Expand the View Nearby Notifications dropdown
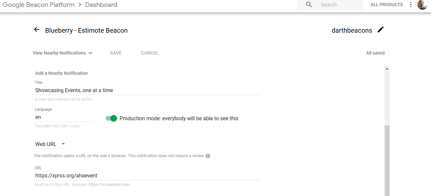Screen dimensions: 431x196 (63, 53)
